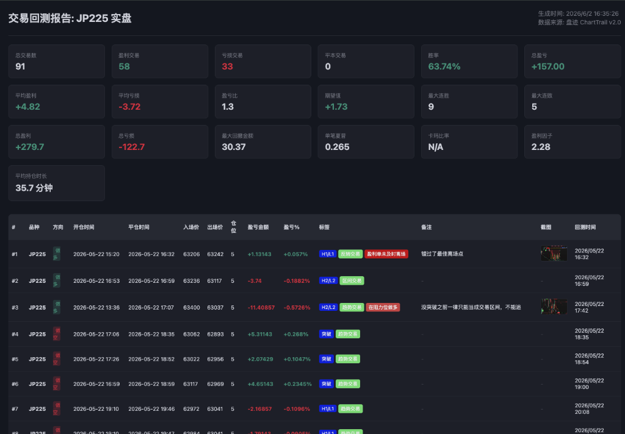Click the 平仓时间 column header

pos(139,227)
